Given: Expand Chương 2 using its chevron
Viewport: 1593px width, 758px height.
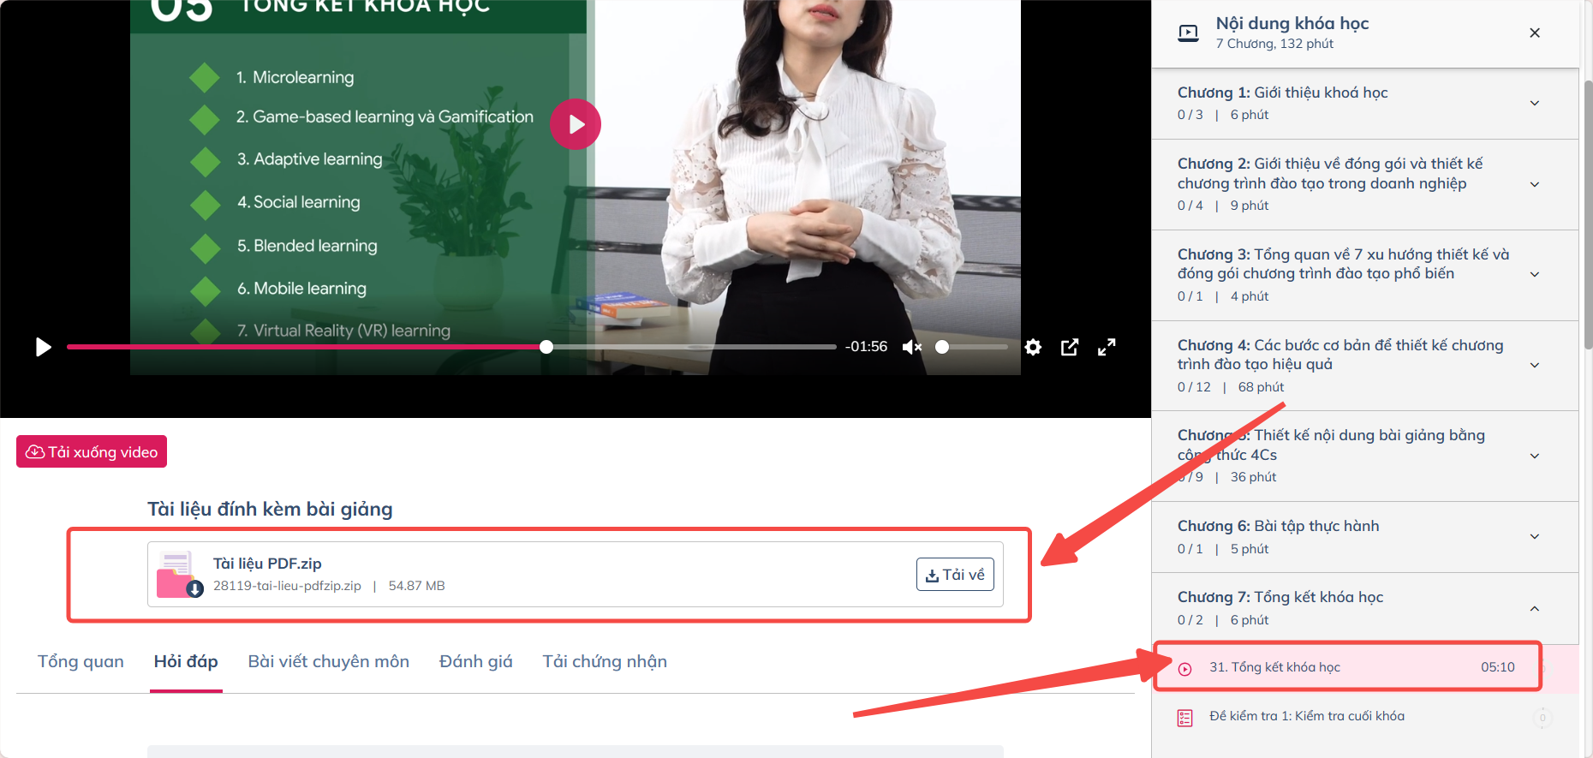Looking at the screenshot, I should click(x=1535, y=184).
